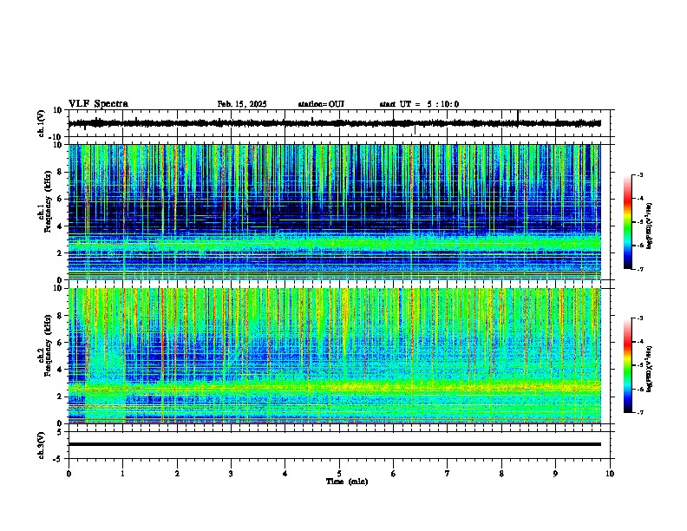Click the "station=OUI" header label
This screenshot has width=687, height=531.
click(321, 104)
